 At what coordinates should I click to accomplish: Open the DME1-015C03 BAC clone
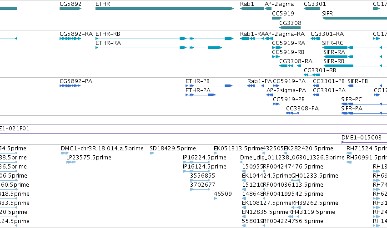[x=364, y=142]
